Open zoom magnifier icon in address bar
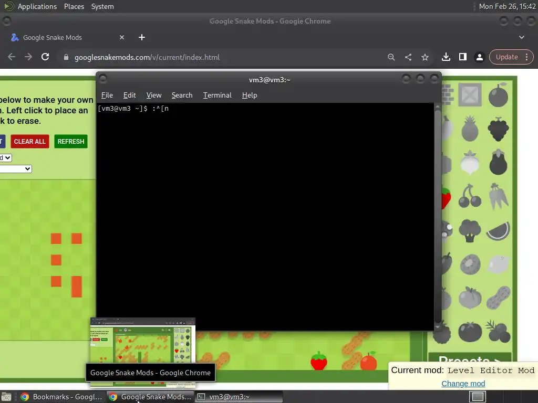This screenshot has width=538, height=403. click(x=391, y=57)
